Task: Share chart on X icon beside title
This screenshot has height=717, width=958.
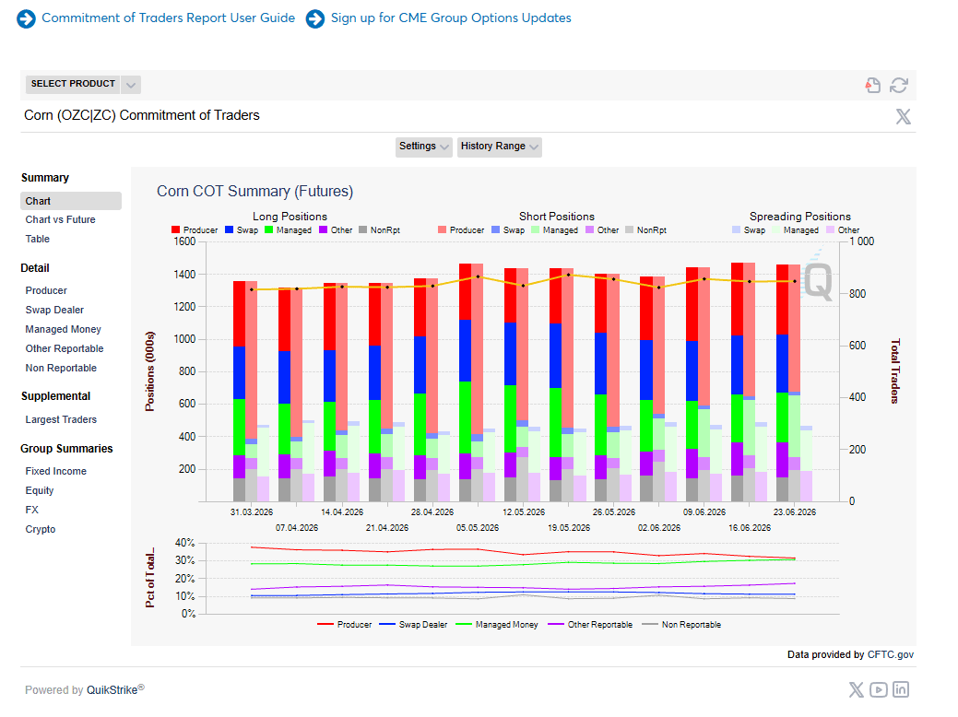Action: click(x=903, y=116)
